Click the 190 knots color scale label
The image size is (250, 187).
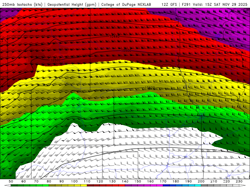point(188,181)
